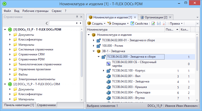The image size is (202, 111).
Task: Close the Организации [2] tab
Action: (x=170, y=17)
